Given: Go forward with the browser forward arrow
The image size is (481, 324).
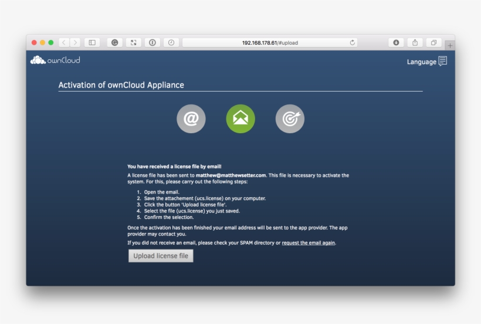Looking at the screenshot, I should click(75, 43).
